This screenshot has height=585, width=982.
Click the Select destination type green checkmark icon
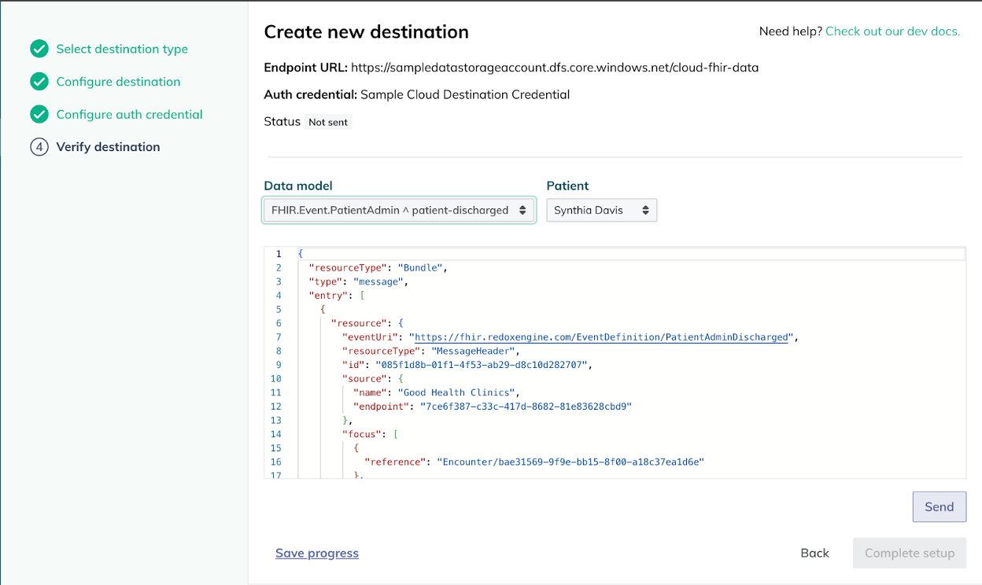click(39, 50)
